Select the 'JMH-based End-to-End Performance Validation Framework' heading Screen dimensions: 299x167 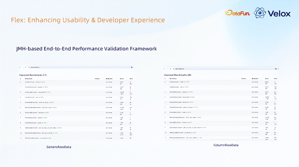87,49
